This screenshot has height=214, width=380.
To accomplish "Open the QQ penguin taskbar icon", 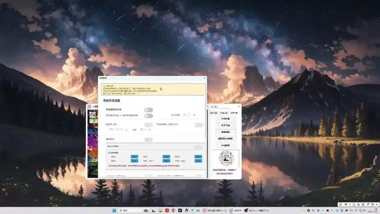I will 186,210.
